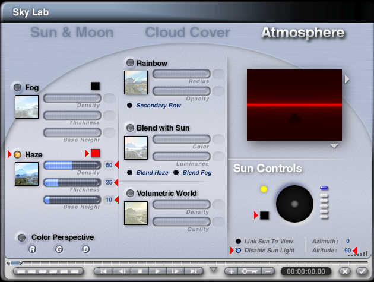Image resolution: width=374 pixels, height=282 pixels.
Task: Click the 00:00:00.00 time display
Action: [306, 271]
